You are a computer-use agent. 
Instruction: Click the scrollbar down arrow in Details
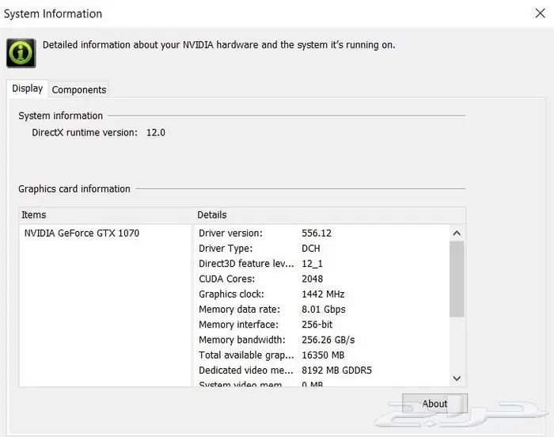pos(457,378)
